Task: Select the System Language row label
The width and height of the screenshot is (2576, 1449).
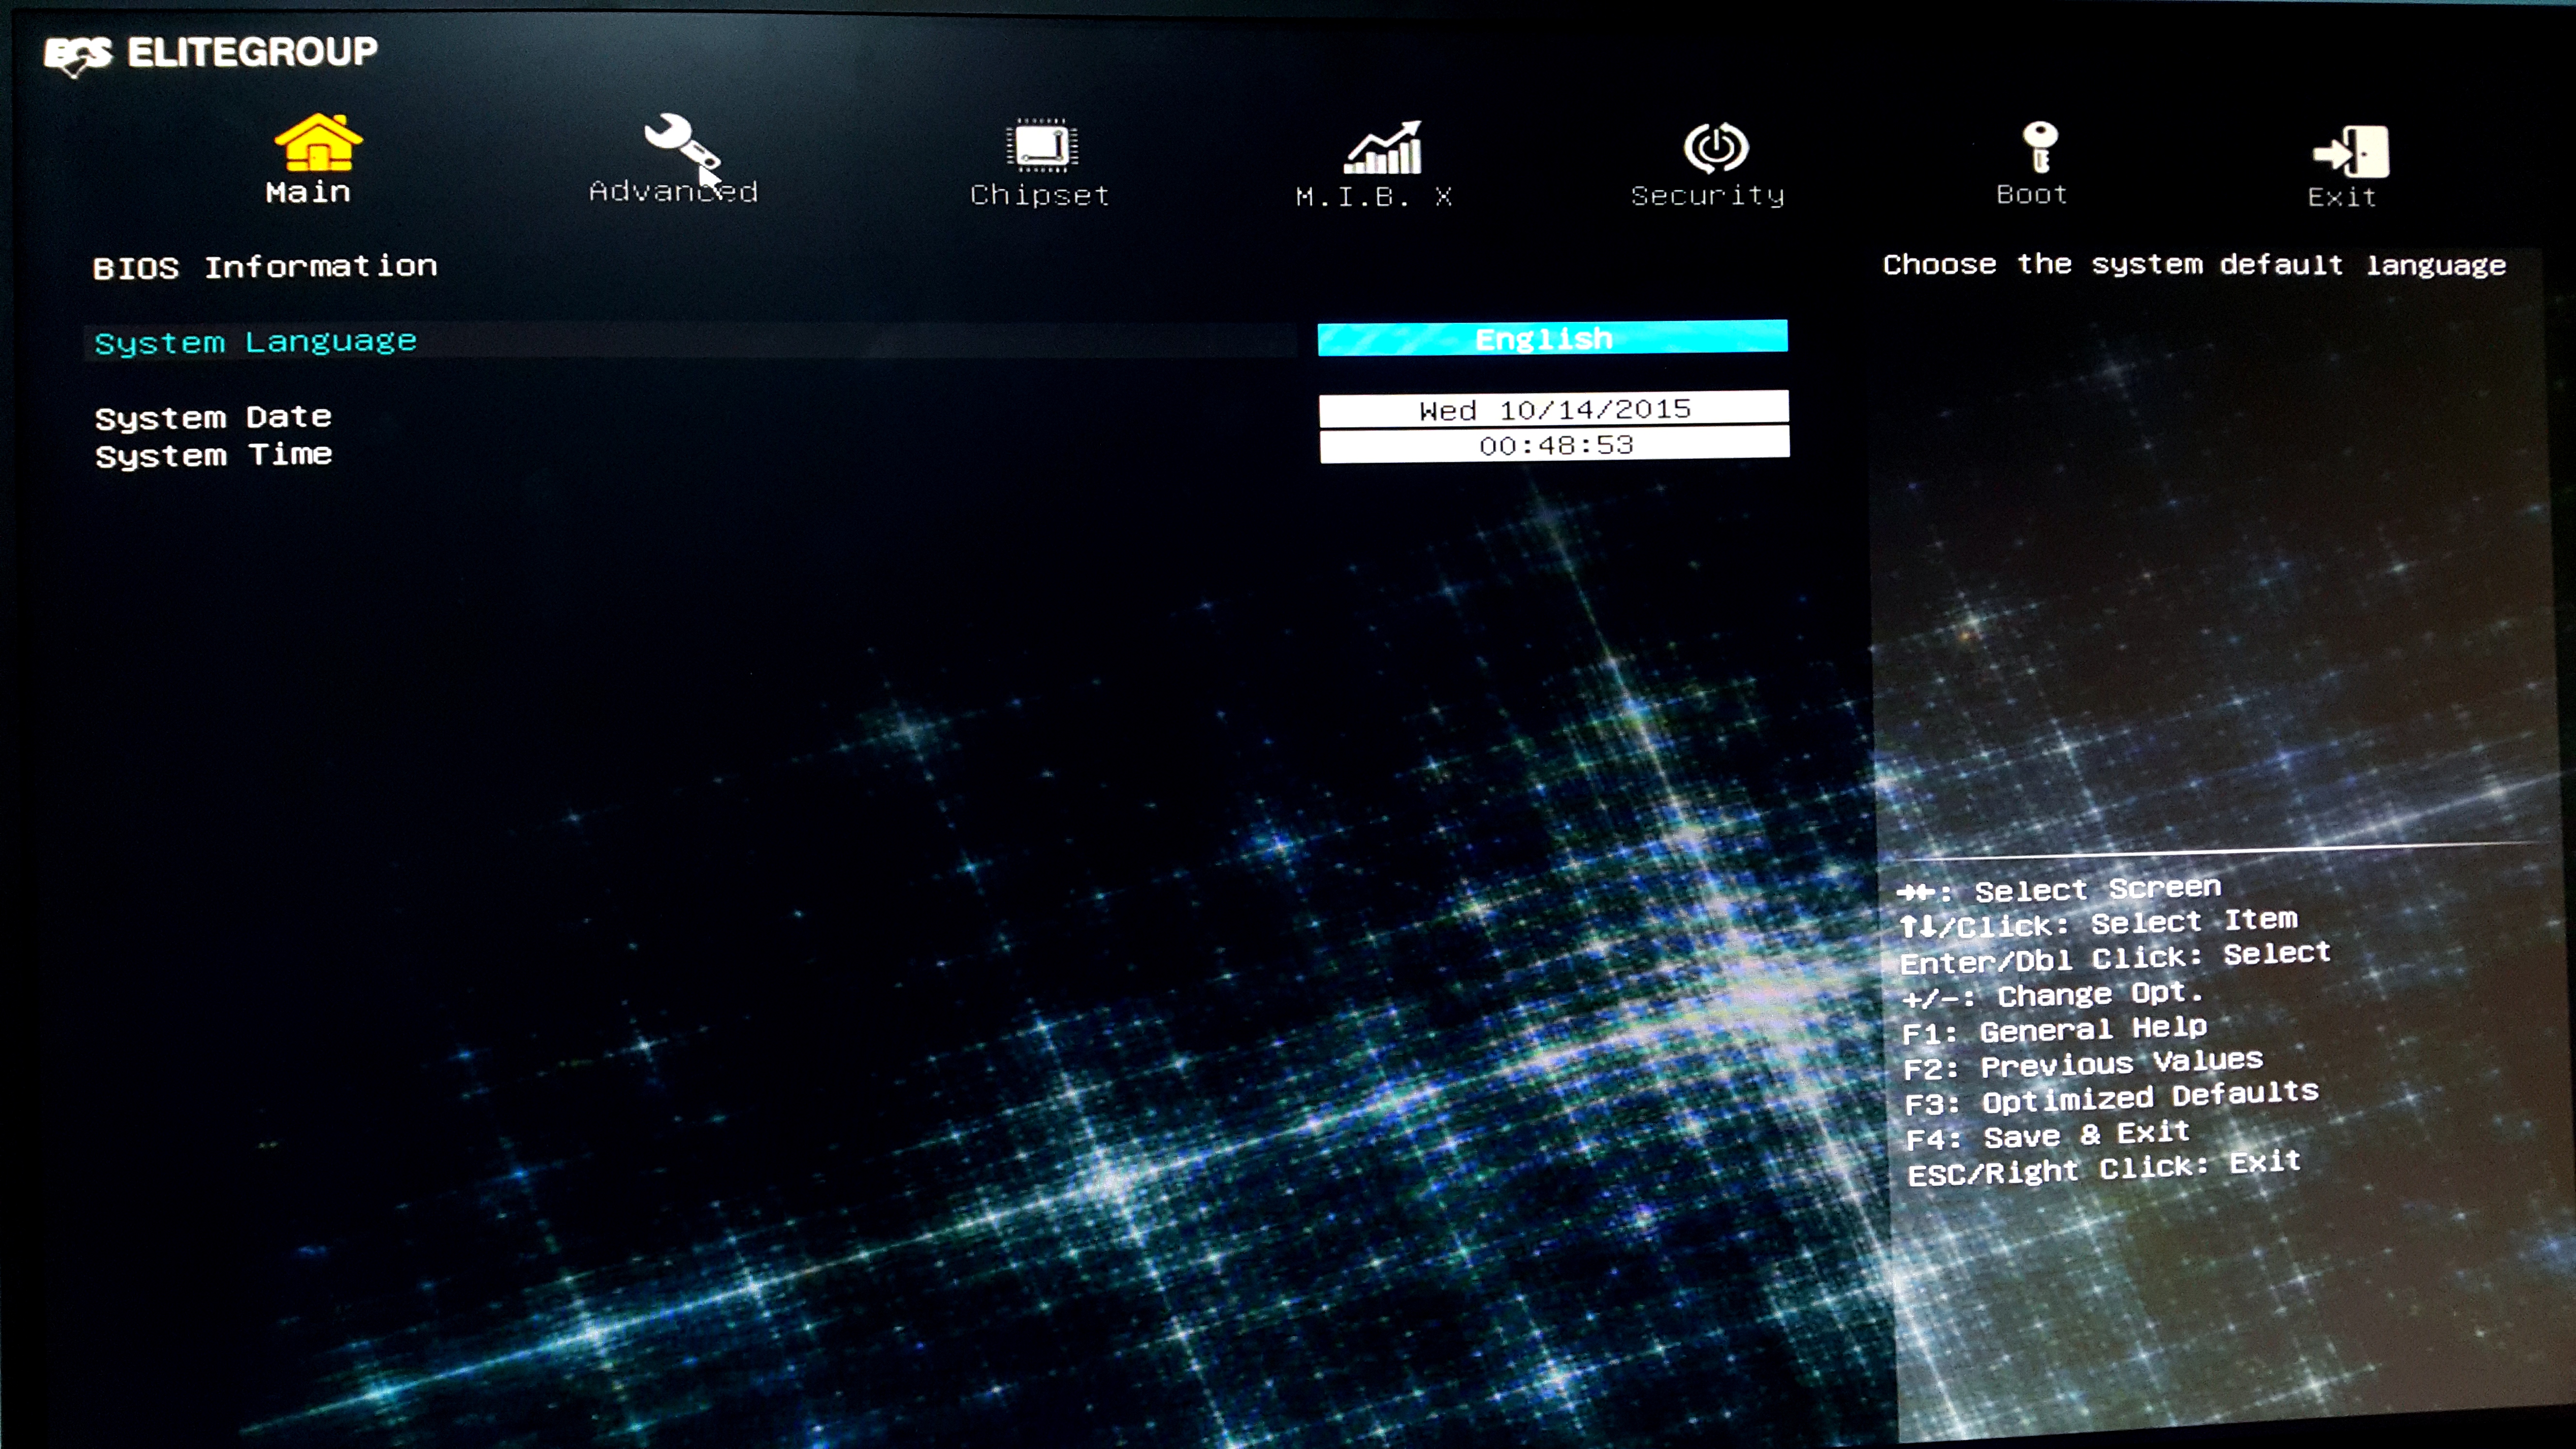Action: coord(255,342)
